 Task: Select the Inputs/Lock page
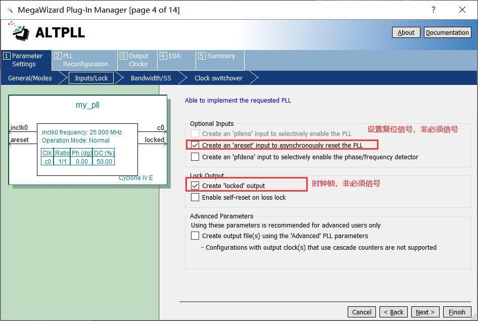pos(91,78)
